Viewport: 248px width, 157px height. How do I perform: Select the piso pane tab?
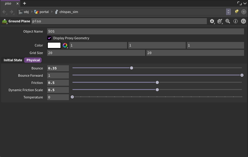(8, 4)
